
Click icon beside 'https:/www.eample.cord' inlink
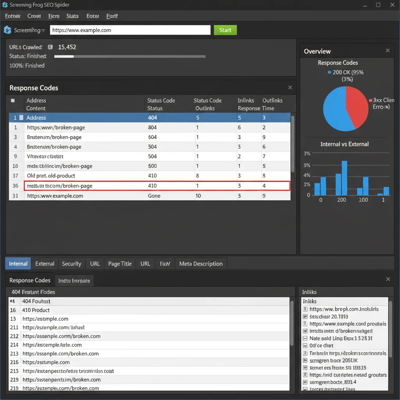click(x=305, y=324)
